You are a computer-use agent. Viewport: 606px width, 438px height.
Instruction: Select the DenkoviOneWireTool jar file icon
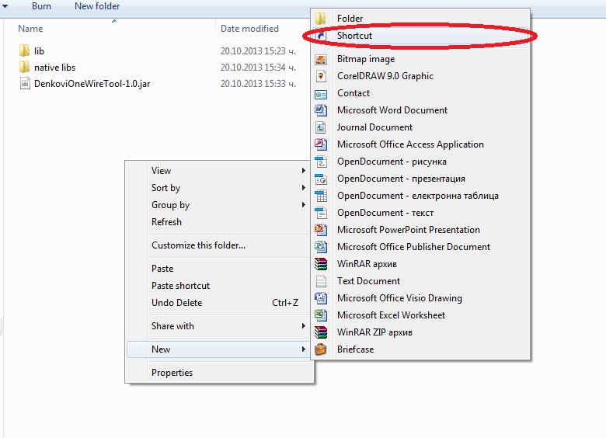pos(25,83)
